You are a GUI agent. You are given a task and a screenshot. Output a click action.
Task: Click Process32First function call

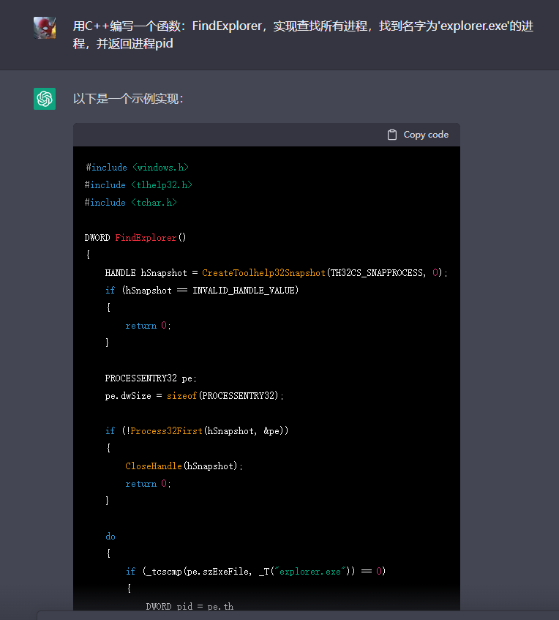coord(165,431)
